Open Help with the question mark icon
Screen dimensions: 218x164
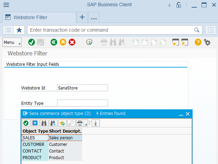pos(198,42)
